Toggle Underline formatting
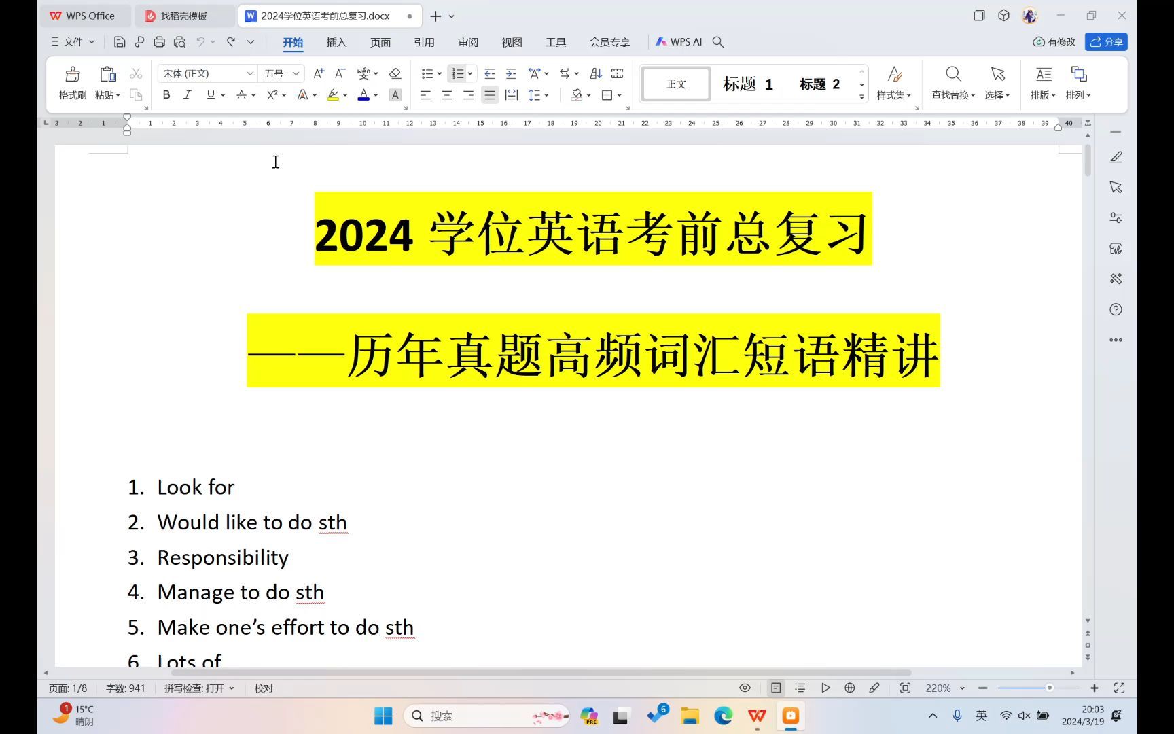 point(211,95)
